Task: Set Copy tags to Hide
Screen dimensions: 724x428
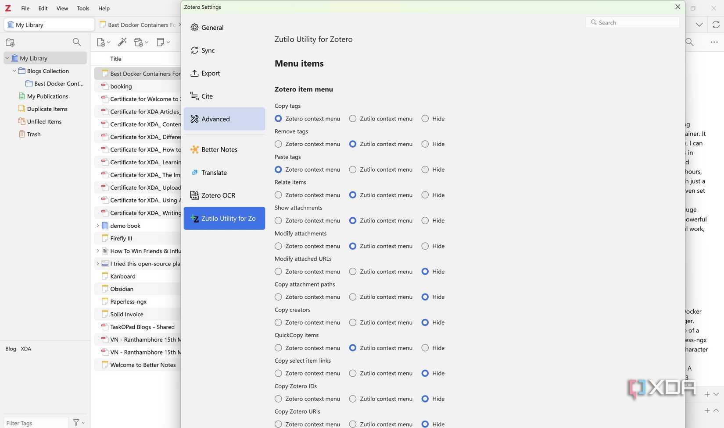Action: click(425, 119)
